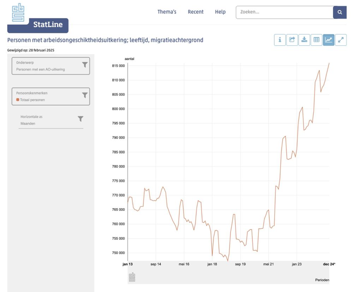353x292 pixels.
Task: Click the magnifier search button
Action: [340, 12]
